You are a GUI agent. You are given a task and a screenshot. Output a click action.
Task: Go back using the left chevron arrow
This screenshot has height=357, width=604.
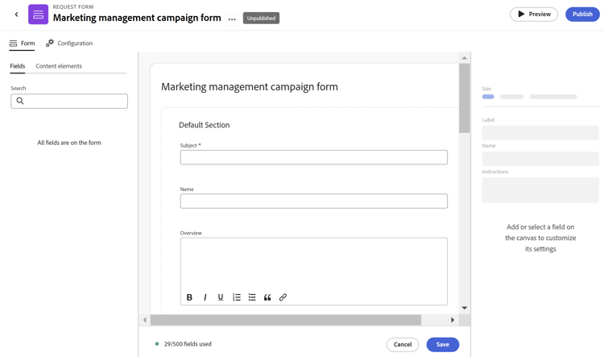pyautogui.click(x=16, y=15)
